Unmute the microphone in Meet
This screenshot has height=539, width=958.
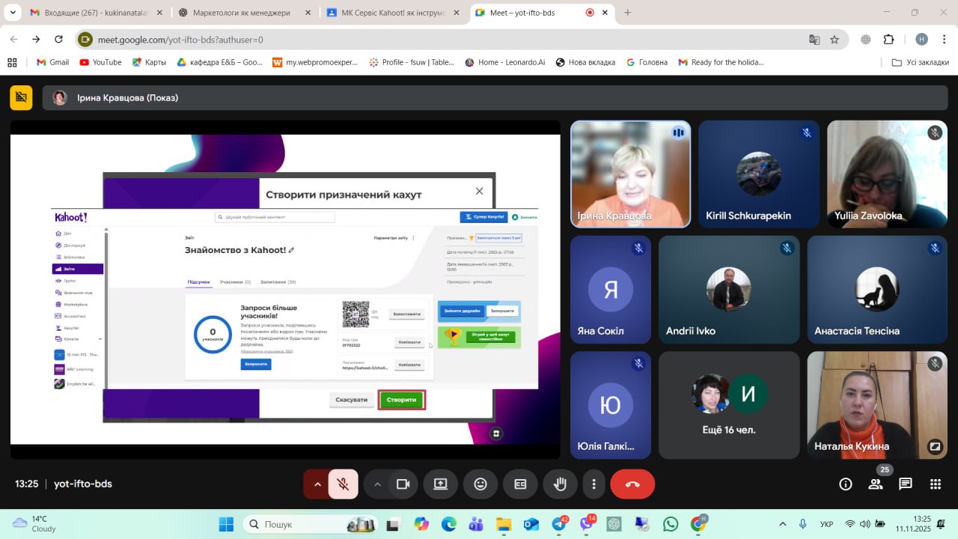344,484
